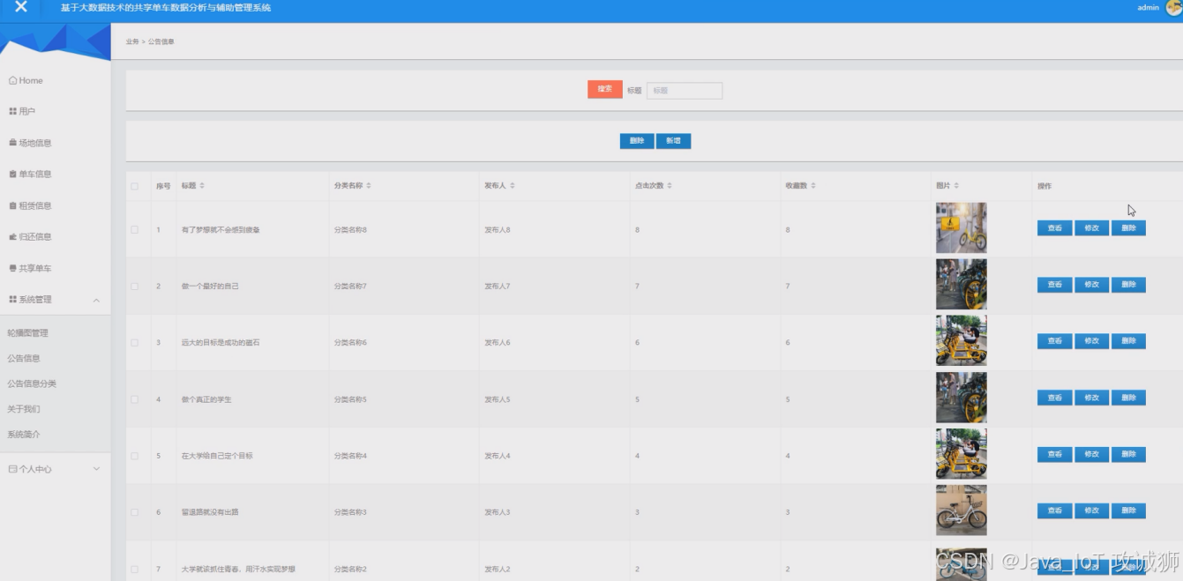This screenshot has height=581, width=1183.
Task: Check the checkbox for row 3
Action: tap(135, 342)
